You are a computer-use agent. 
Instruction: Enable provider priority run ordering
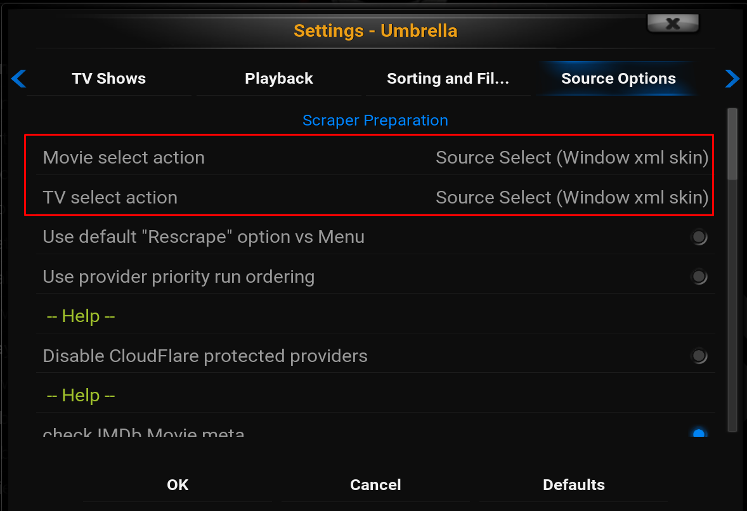pos(699,277)
